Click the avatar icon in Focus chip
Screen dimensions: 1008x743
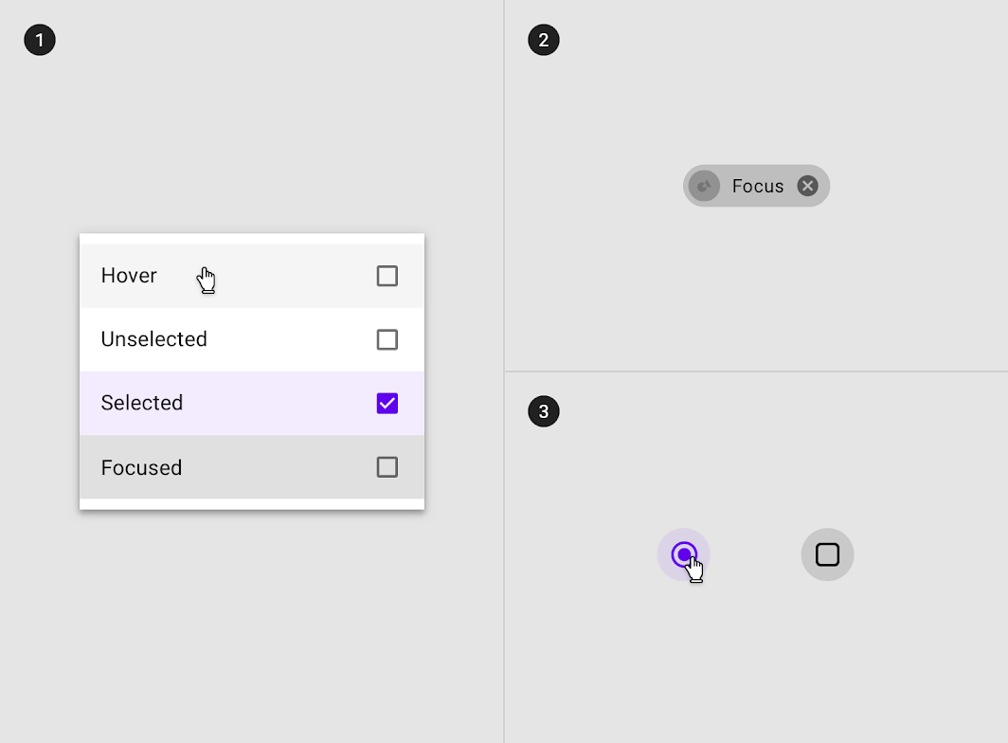pos(704,186)
